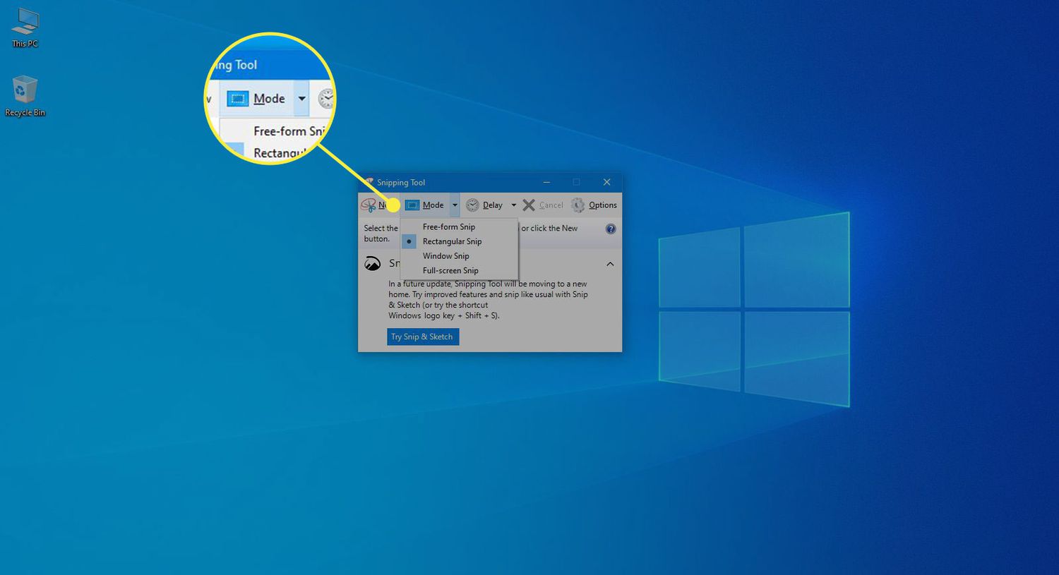Close the Snipping Tool window
This screenshot has height=575, width=1059.
(x=606, y=182)
